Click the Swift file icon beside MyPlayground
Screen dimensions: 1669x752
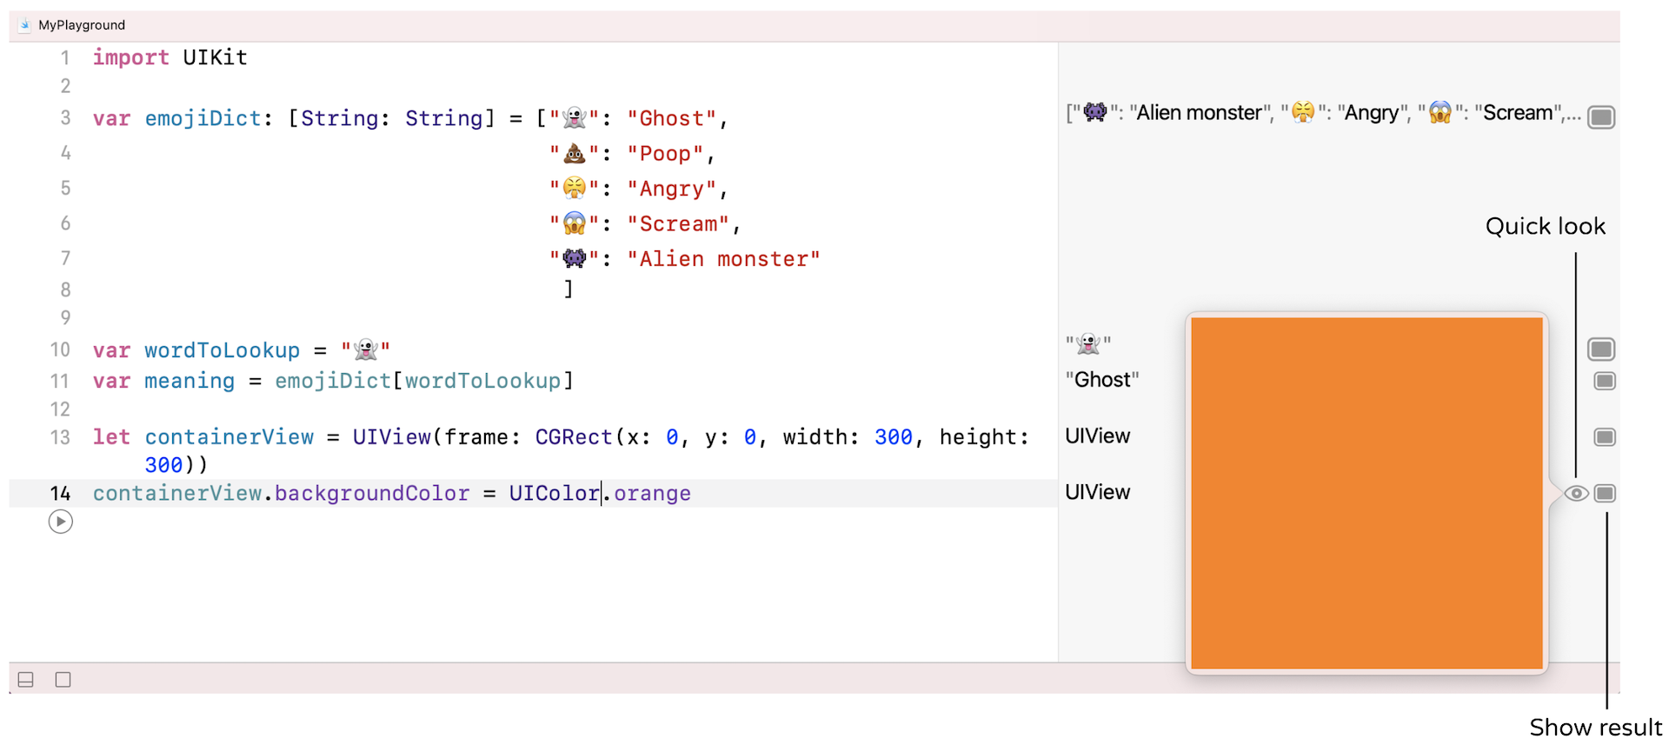(24, 25)
